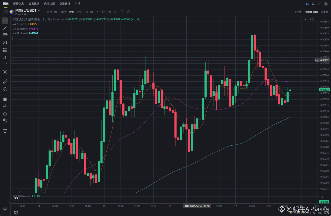Switch to the 图表 tab

[6, 4]
